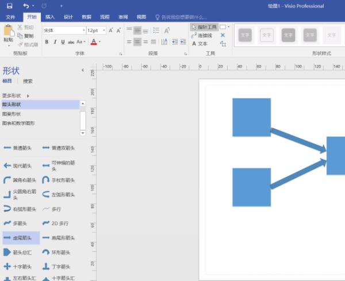This screenshot has width=345, height=281.
Task: Apply the red font color A
Action: click(94, 42)
